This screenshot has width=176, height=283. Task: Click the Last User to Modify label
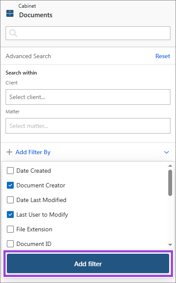42,215
